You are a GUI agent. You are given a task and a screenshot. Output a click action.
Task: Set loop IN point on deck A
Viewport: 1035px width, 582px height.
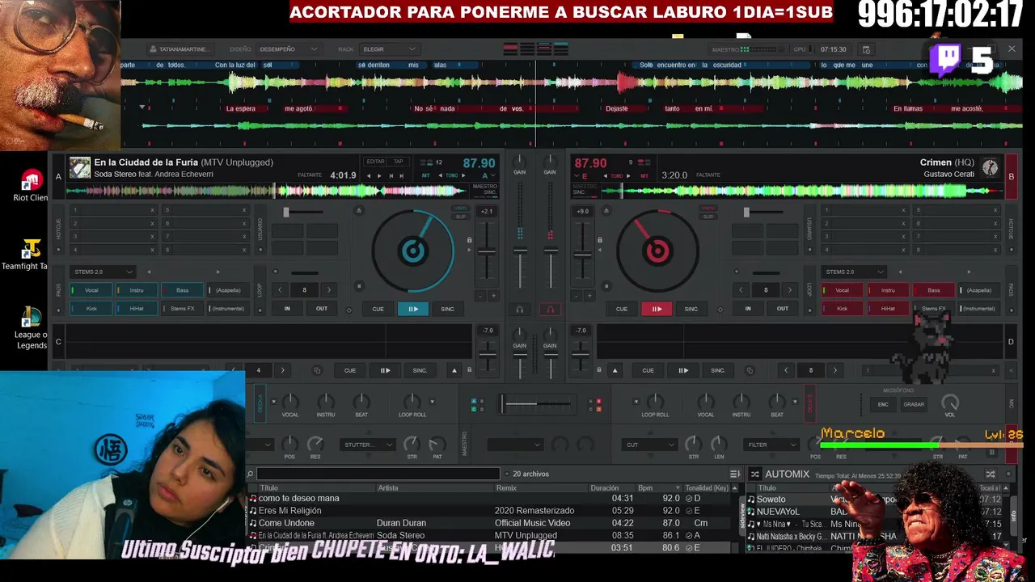click(x=287, y=309)
